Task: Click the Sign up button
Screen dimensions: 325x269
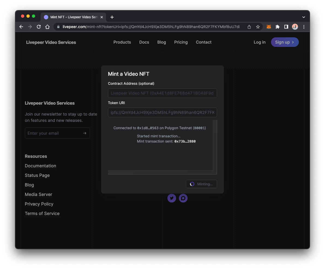Action: click(285, 42)
